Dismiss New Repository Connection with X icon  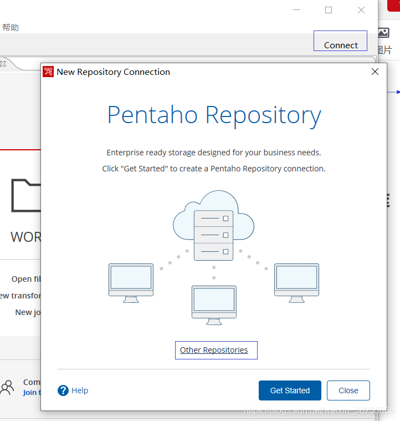click(x=375, y=72)
